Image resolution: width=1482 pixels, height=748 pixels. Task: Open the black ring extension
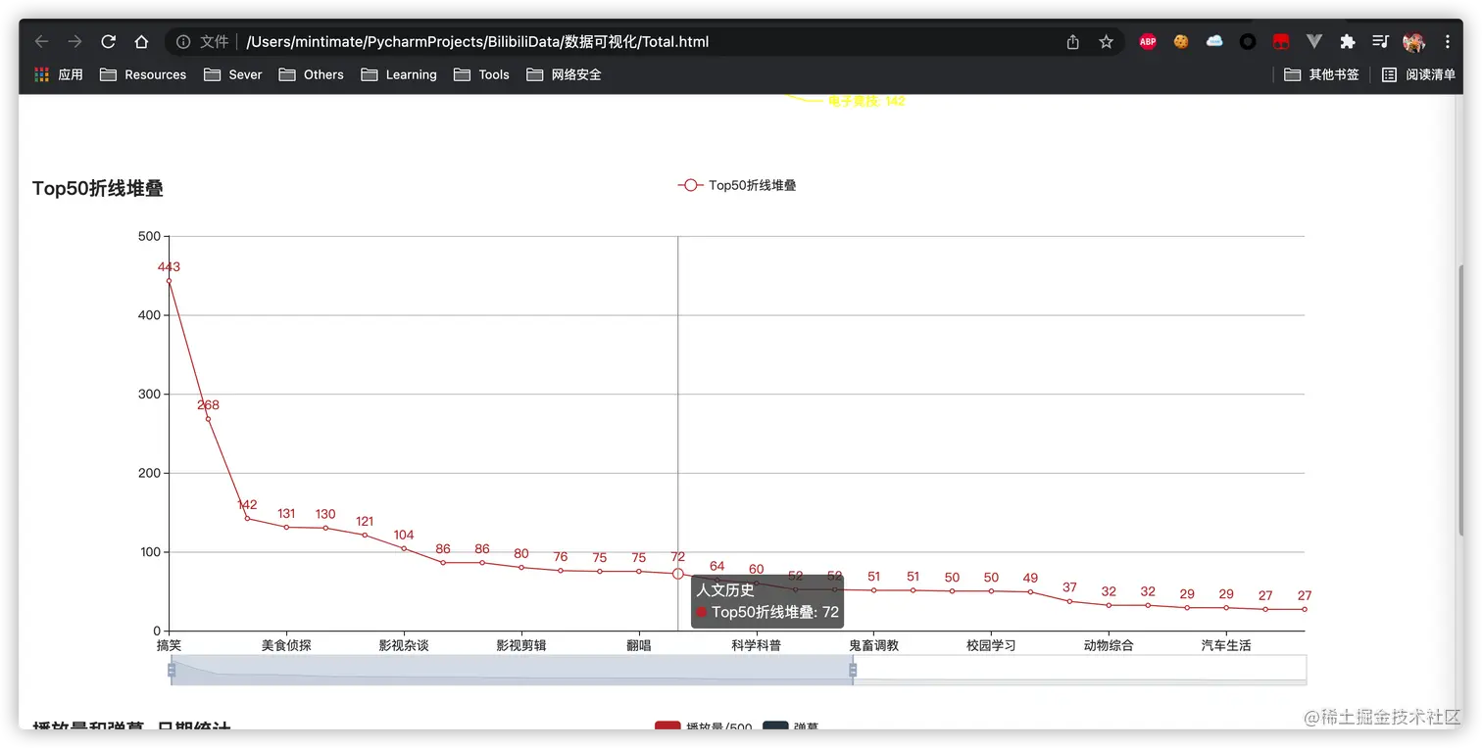(1248, 42)
